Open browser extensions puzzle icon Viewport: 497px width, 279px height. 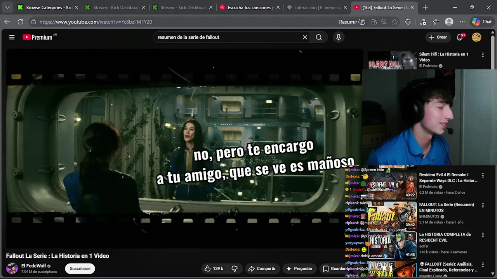coord(408,22)
